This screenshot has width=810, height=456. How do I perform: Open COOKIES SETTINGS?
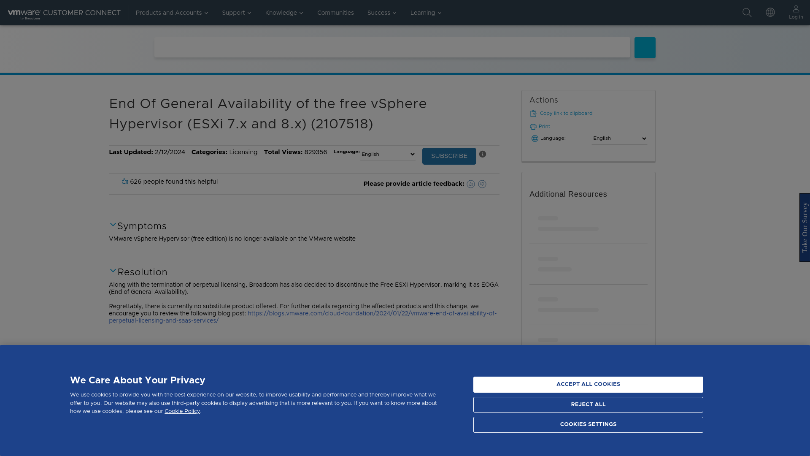click(x=588, y=425)
